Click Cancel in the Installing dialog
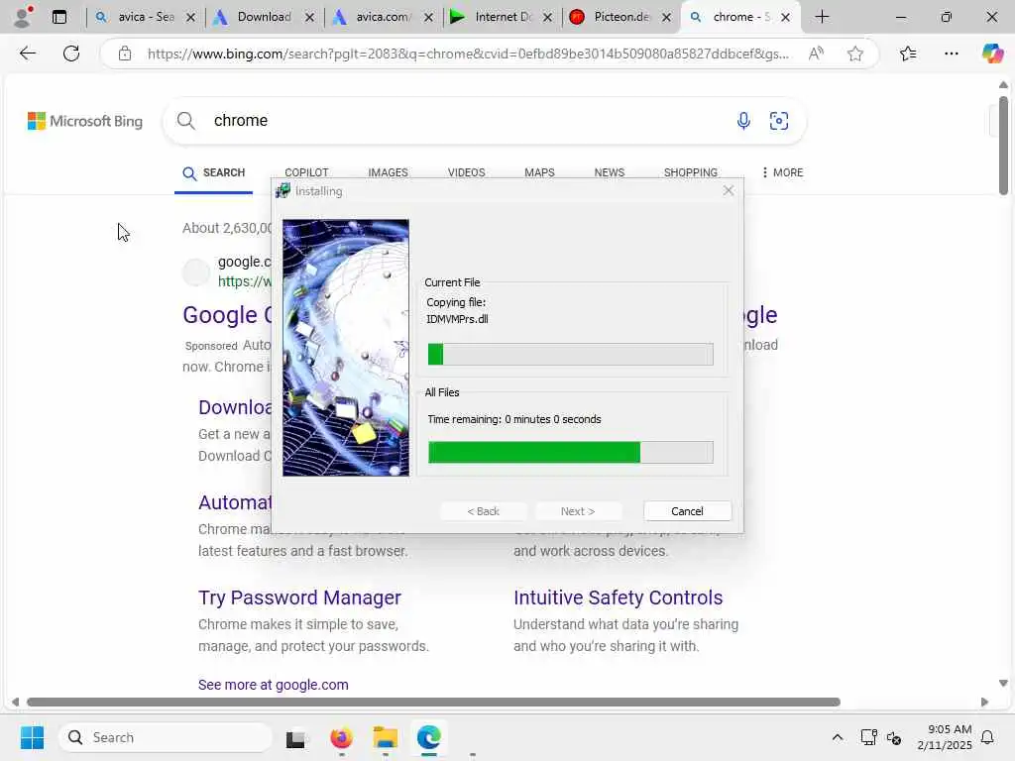 coord(688,511)
